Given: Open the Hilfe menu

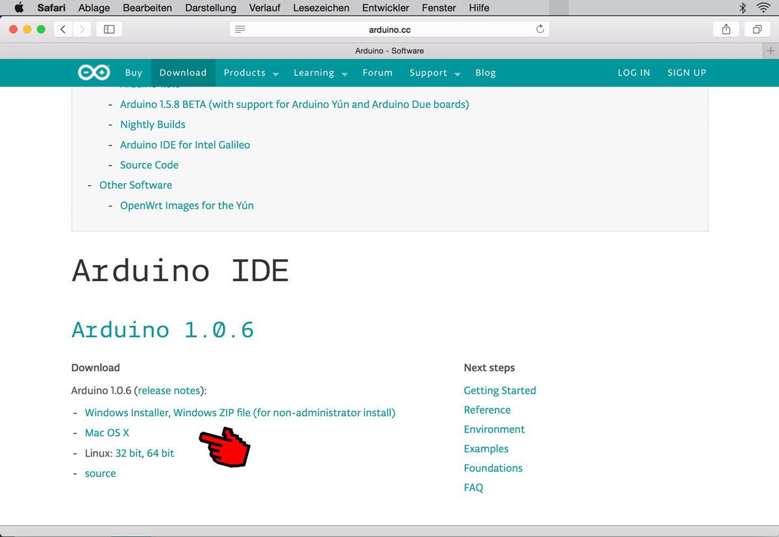Looking at the screenshot, I should tap(479, 8).
